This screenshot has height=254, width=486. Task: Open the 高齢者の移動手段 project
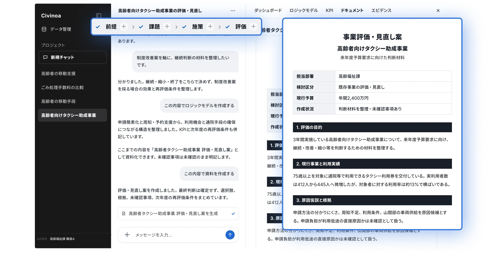coord(58,101)
